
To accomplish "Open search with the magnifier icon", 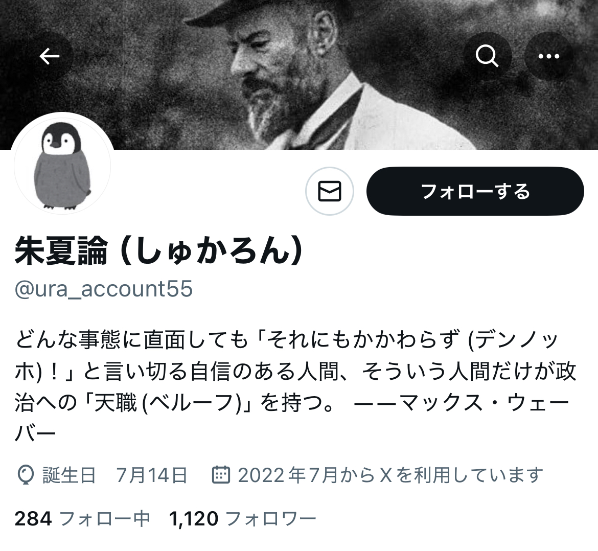I will pyautogui.click(x=487, y=56).
